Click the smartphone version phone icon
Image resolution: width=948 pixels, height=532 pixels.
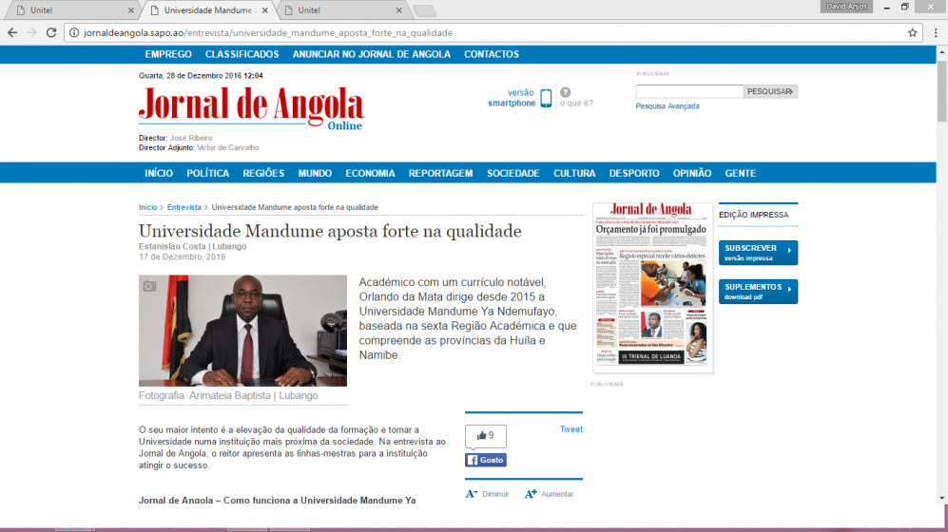point(546,98)
